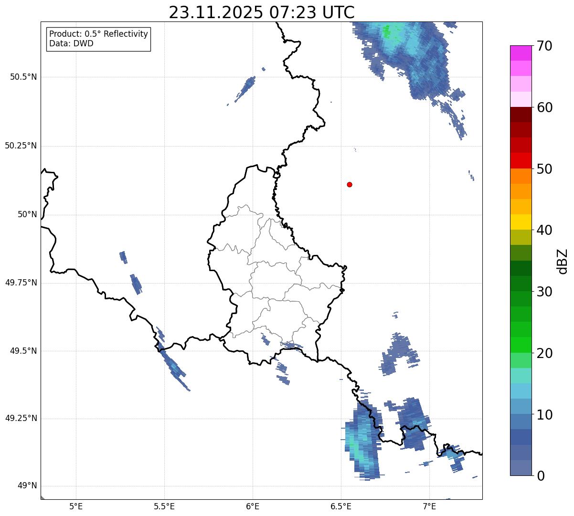Click the colorbar tick label 20

coord(545,353)
